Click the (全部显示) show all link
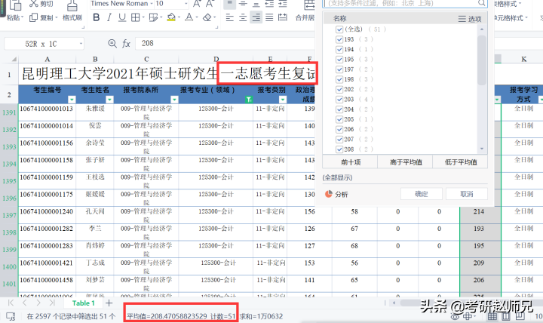Screen dimensions: 543x323 (337, 178)
